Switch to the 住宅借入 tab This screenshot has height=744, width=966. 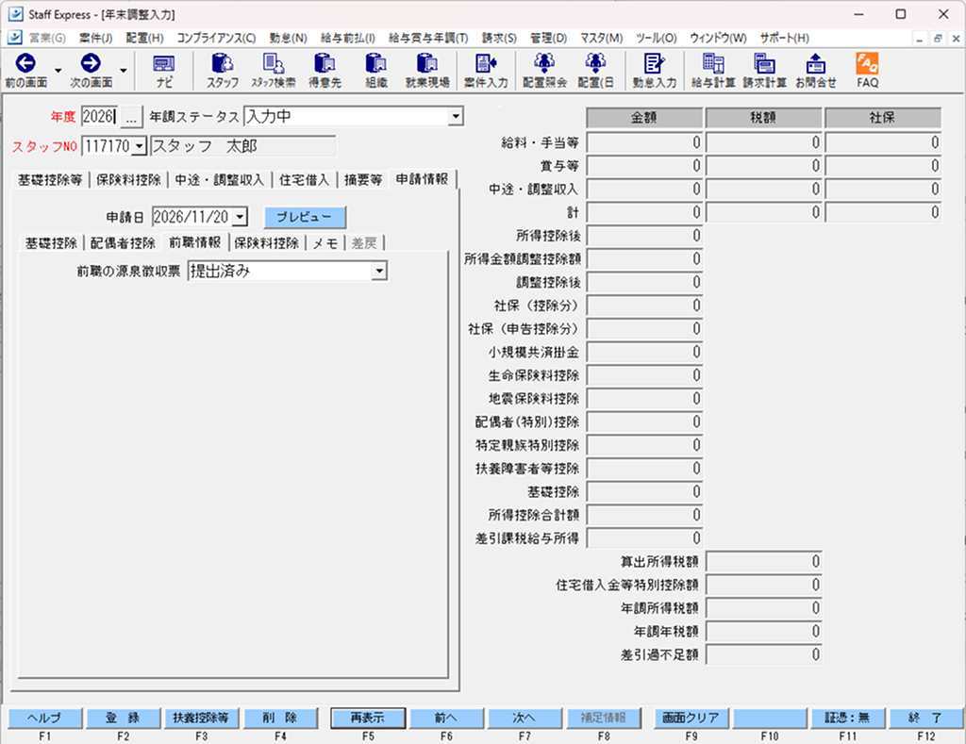click(x=305, y=180)
